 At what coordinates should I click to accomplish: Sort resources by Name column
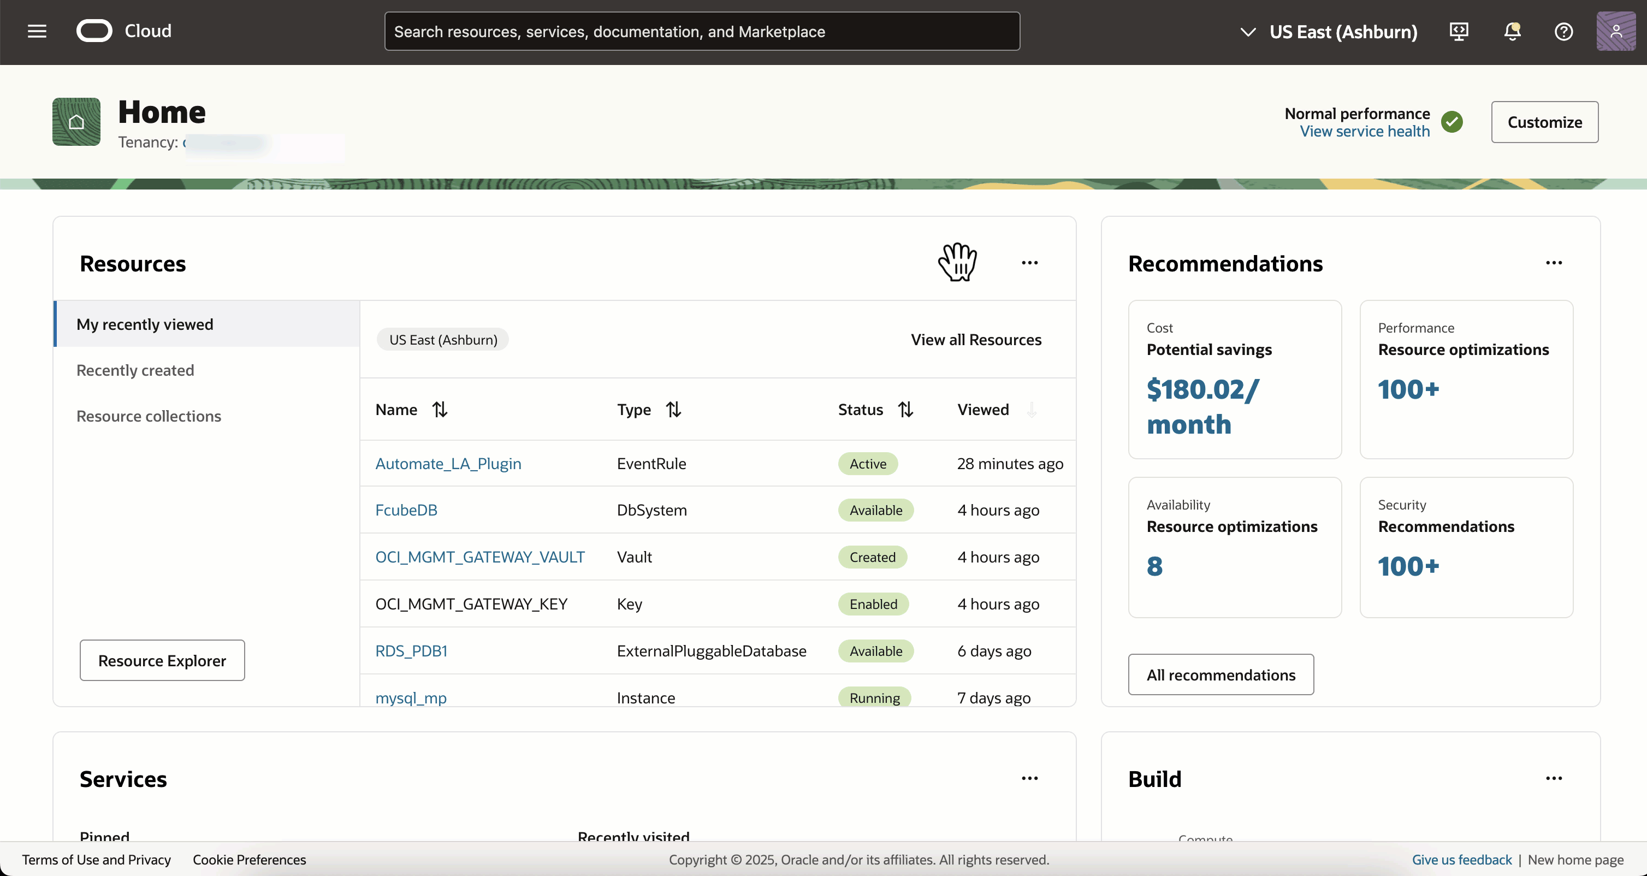pyautogui.click(x=439, y=409)
